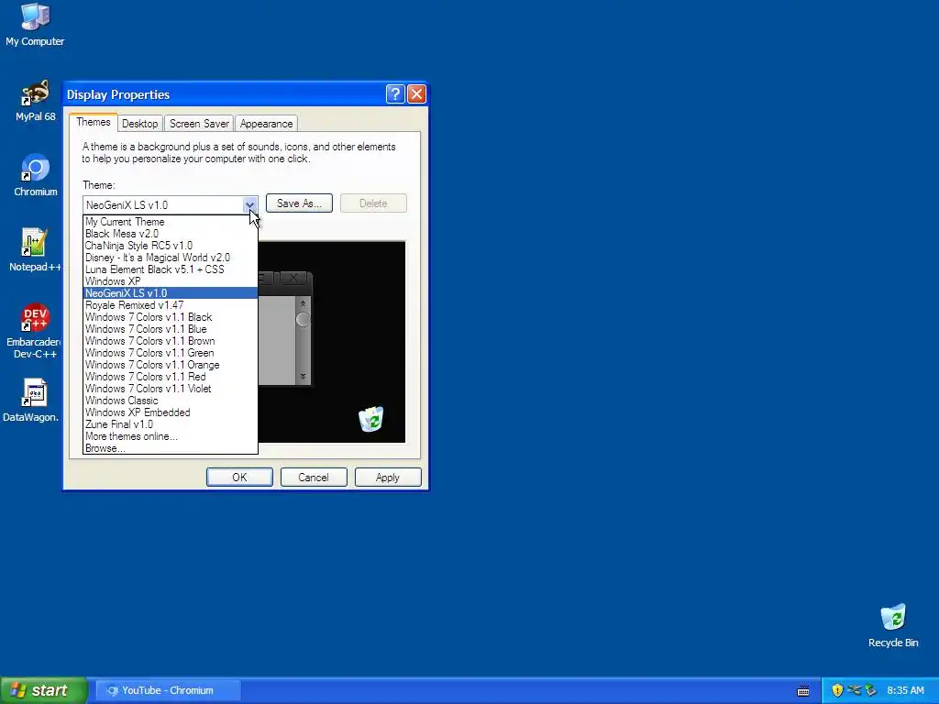Viewport: 939px width, 704px height.
Task: Select the Chromium desktop shortcut
Action: pyautogui.click(x=36, y=175)
